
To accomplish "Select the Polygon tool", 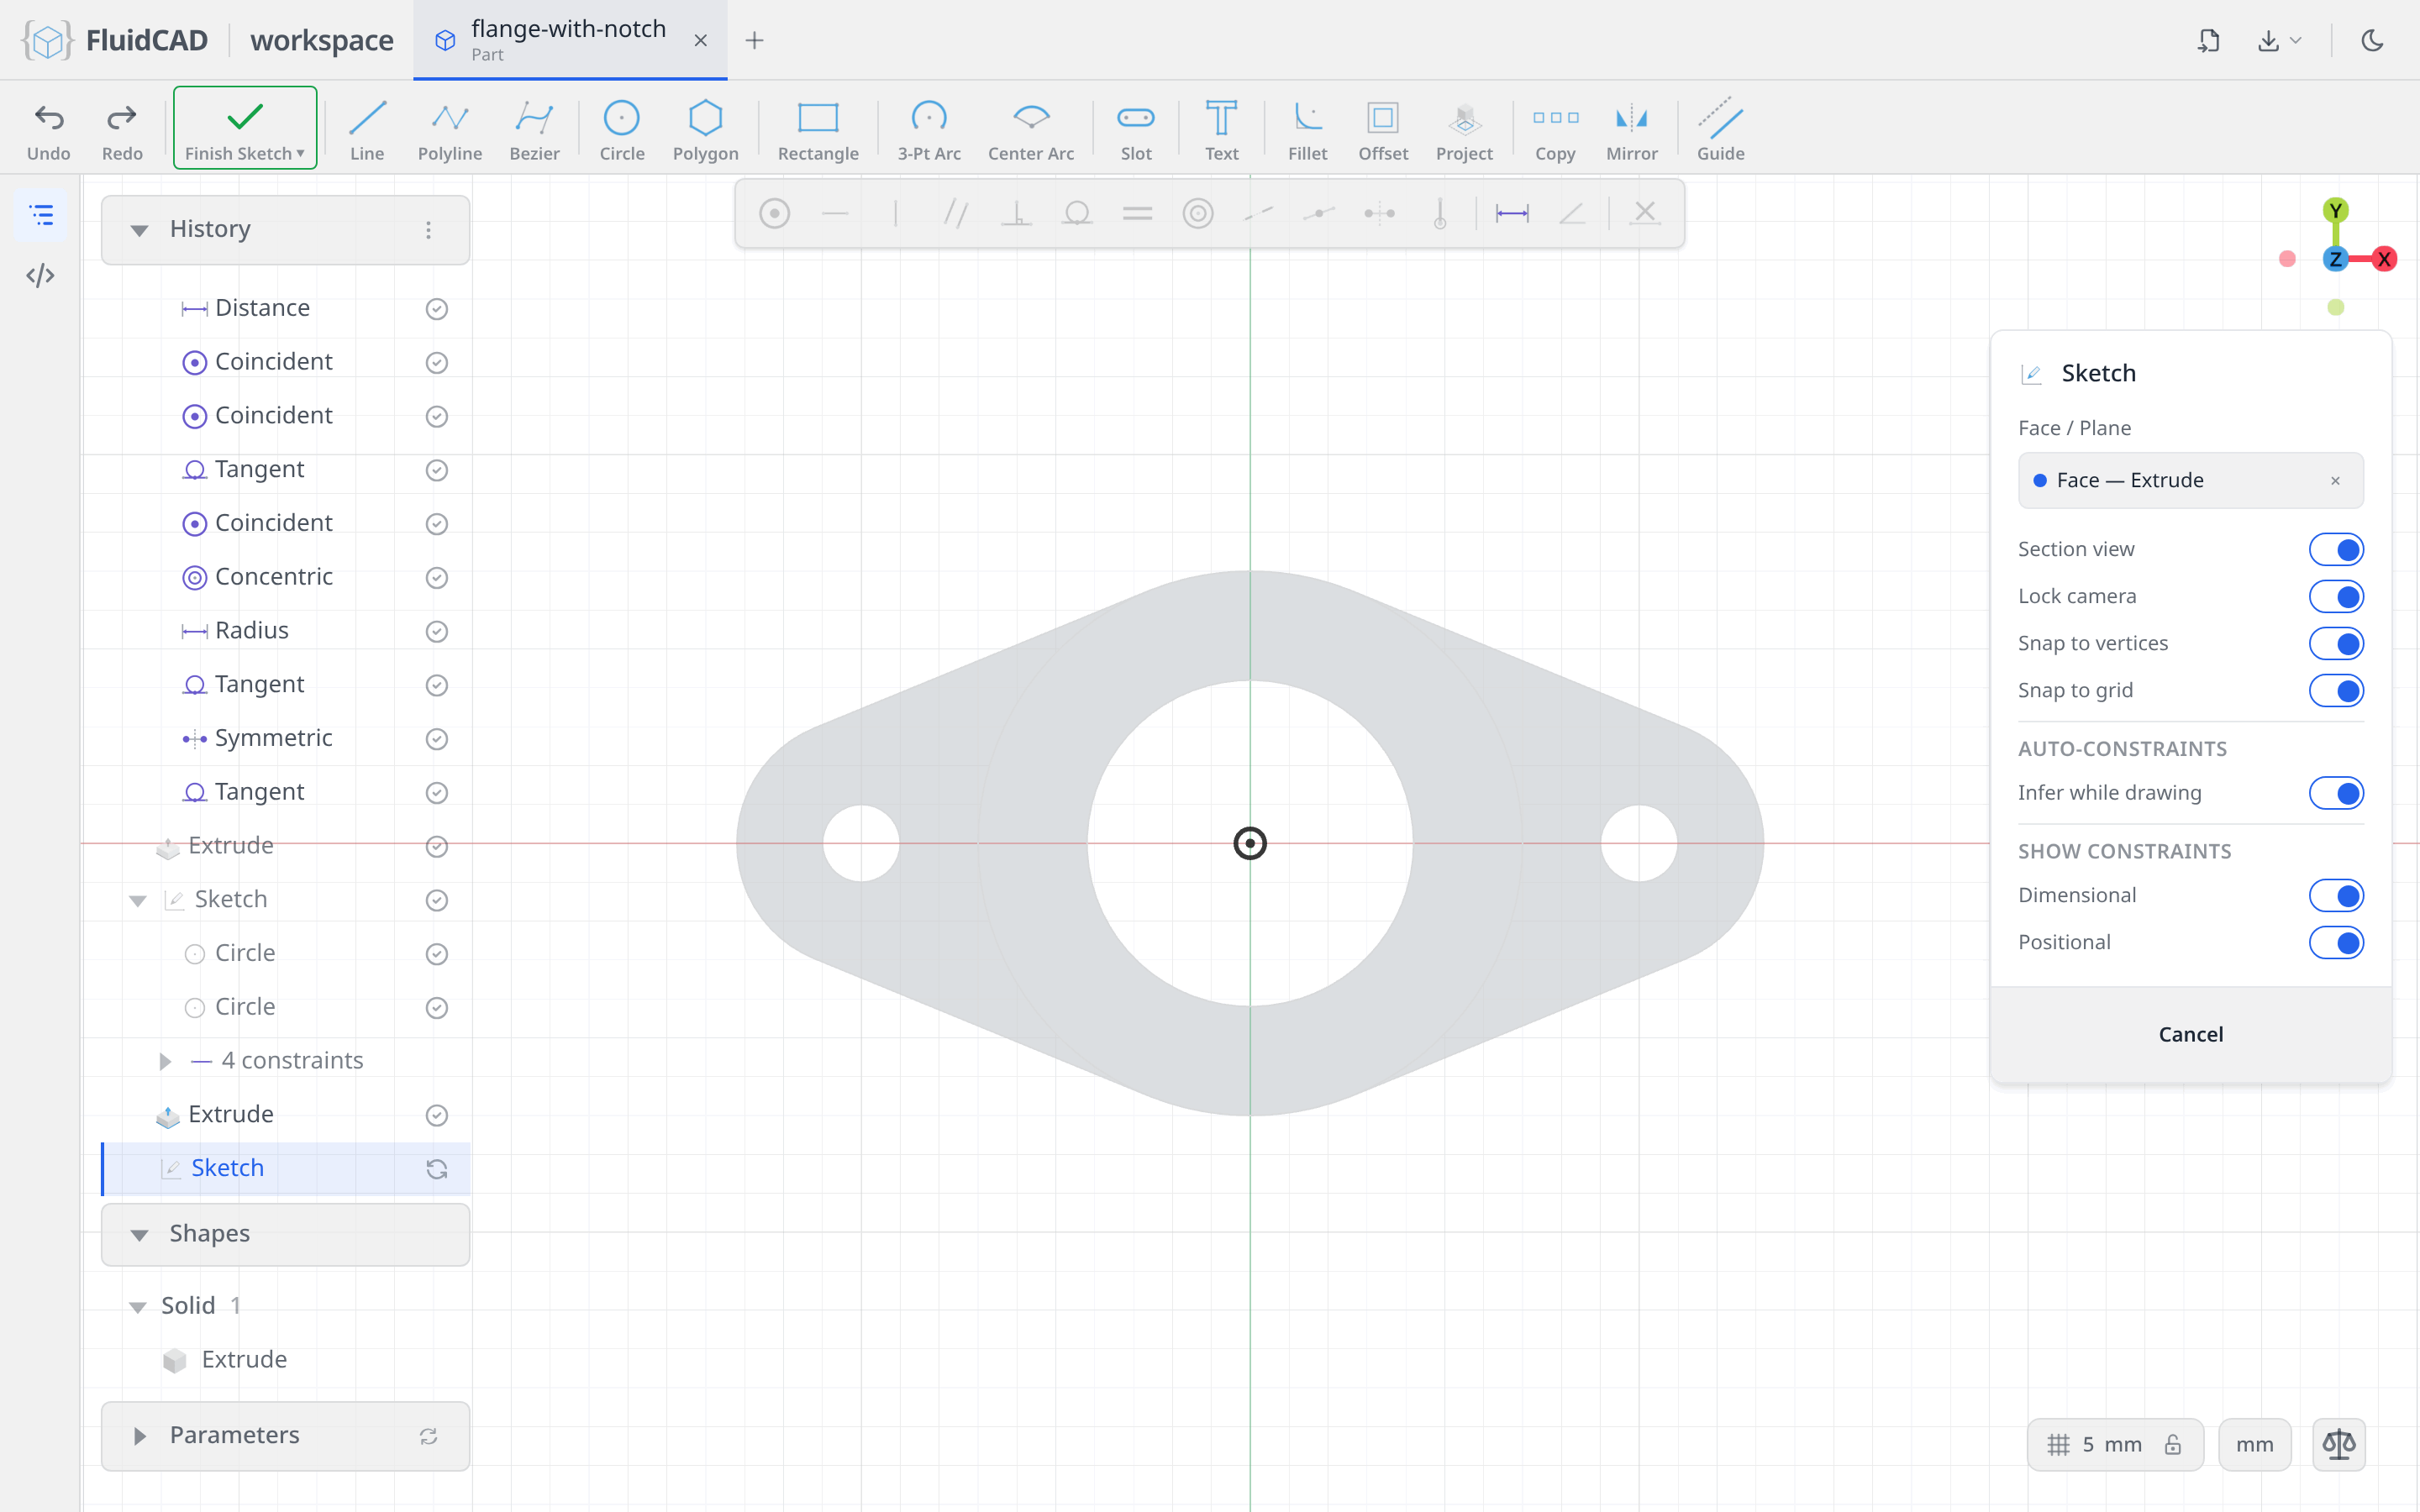I will pos(705,130).
